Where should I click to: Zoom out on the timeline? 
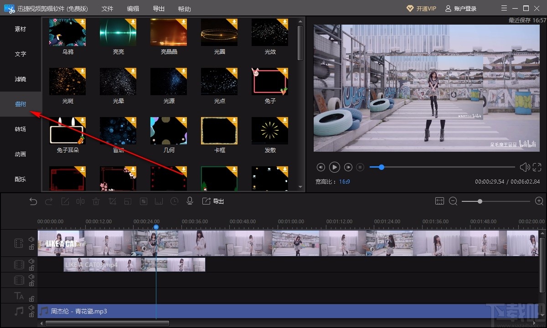coord(453,201)
